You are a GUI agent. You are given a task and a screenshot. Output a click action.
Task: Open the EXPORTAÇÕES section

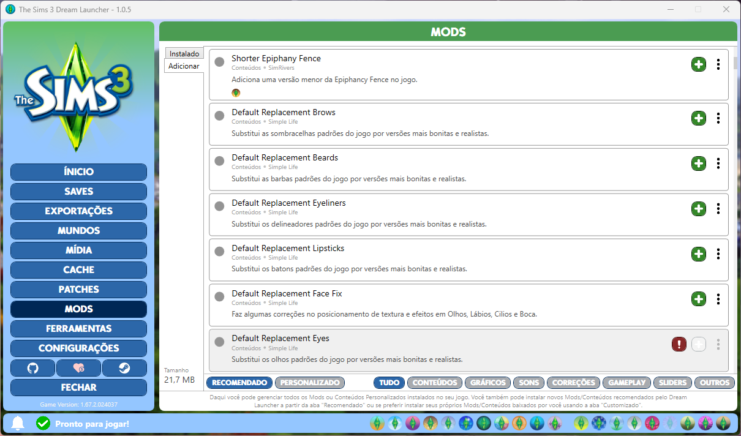coord(78,211)
